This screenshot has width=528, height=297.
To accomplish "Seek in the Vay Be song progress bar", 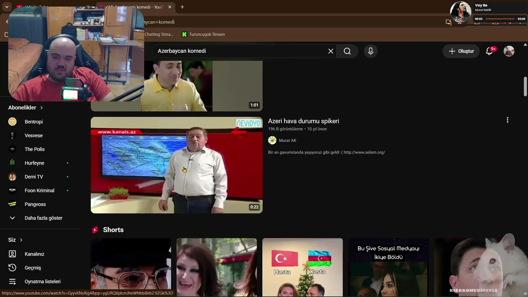I will click(x=500, y=19).
